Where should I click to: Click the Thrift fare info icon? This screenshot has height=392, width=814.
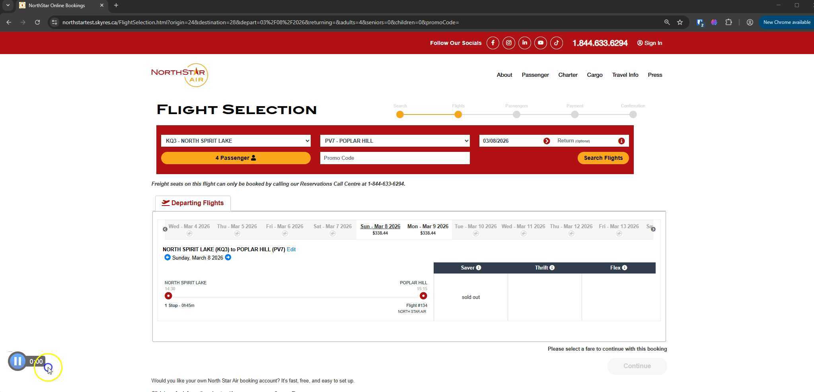point(552,268)
